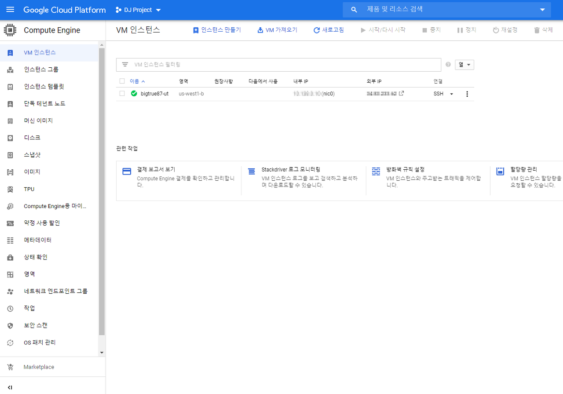The width and height of the screenshot is (563, 394).
Task: Click the 영역 sidebar icon
Action: [10, 275]
